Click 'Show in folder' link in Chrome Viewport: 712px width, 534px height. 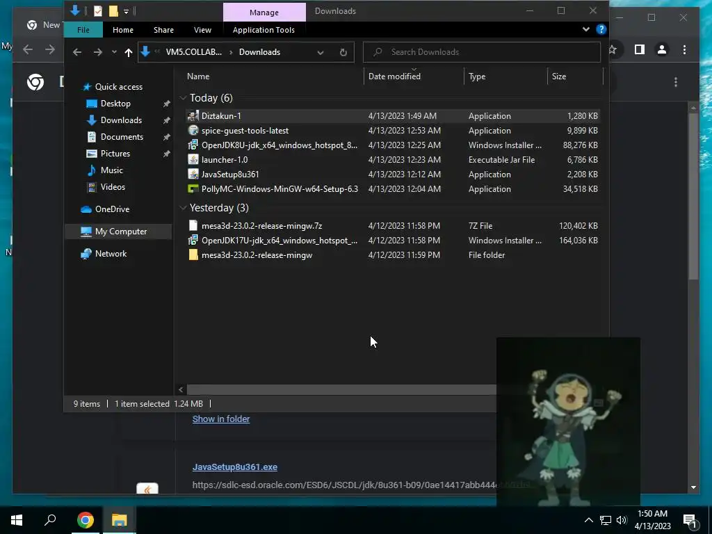[221, 419]
